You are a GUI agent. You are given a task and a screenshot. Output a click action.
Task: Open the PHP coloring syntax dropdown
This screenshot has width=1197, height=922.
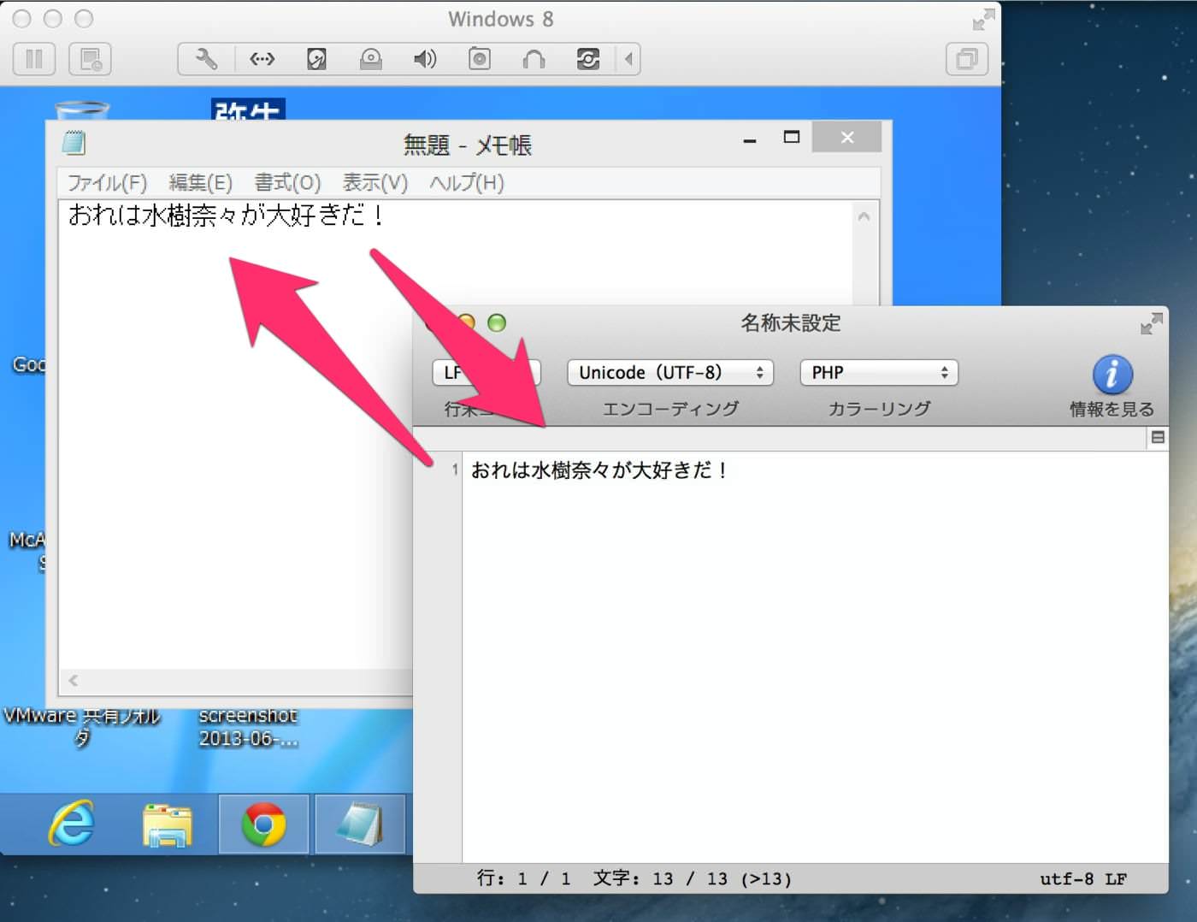click(879, 373)
